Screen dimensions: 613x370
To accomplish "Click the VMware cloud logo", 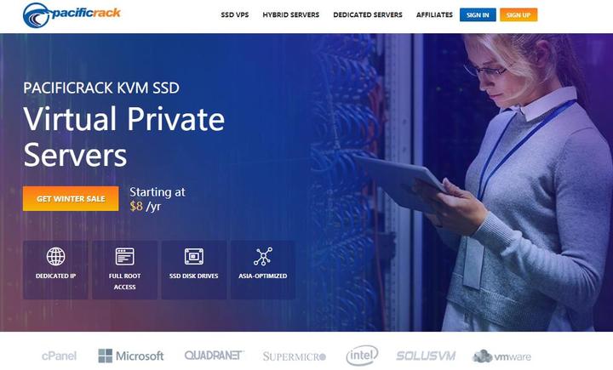I will 502,356.
